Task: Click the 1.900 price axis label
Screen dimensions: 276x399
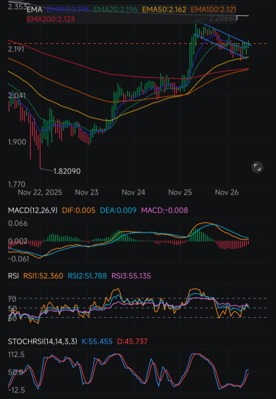Action: pyautogui.click(x=17, y=142)
